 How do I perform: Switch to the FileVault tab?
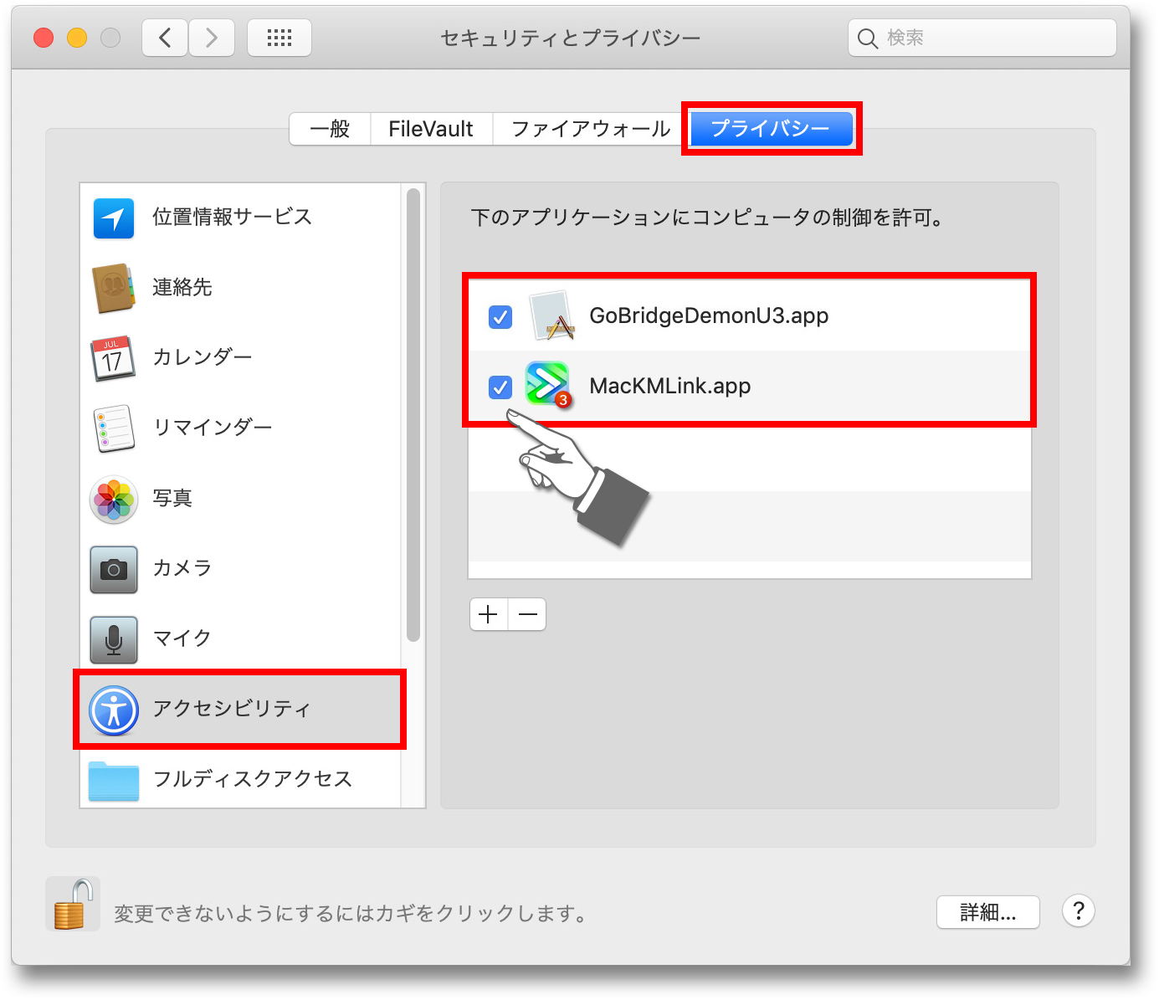click(431, 129)
